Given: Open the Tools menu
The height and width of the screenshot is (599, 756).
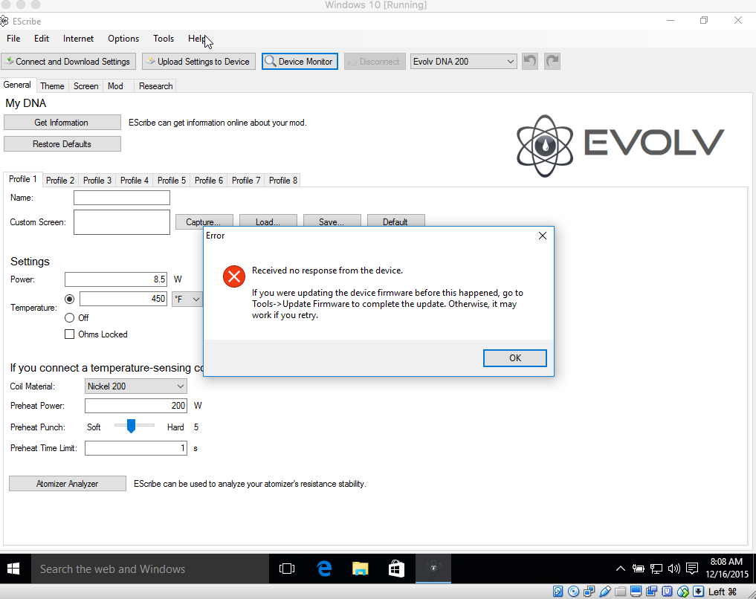Looking at the screenshot, I should tap(164, 39).
